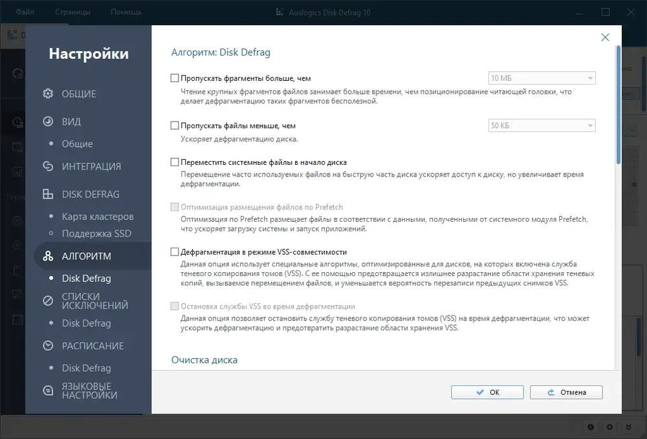Click the Очистка диска section heading
The width and height of the screenshot is (647, 439).
pos(204,360)
